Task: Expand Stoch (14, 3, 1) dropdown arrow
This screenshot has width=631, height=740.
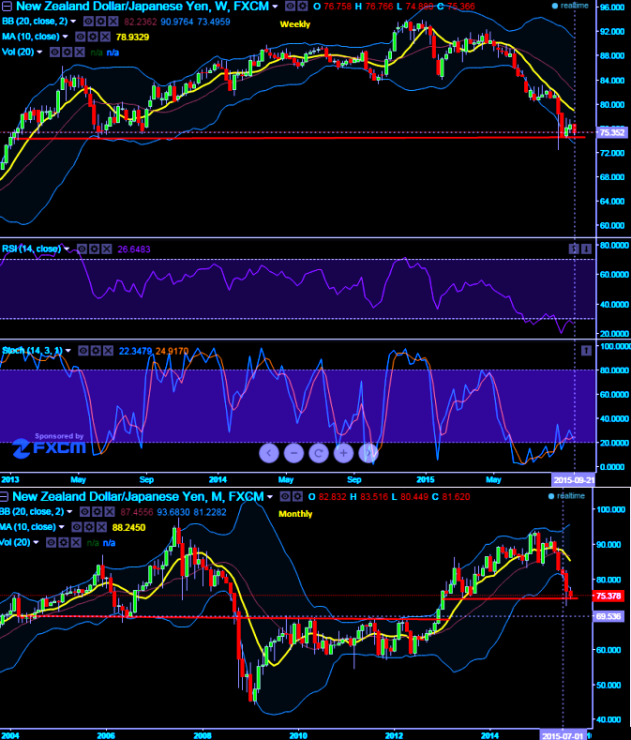Action: point(68,350)
